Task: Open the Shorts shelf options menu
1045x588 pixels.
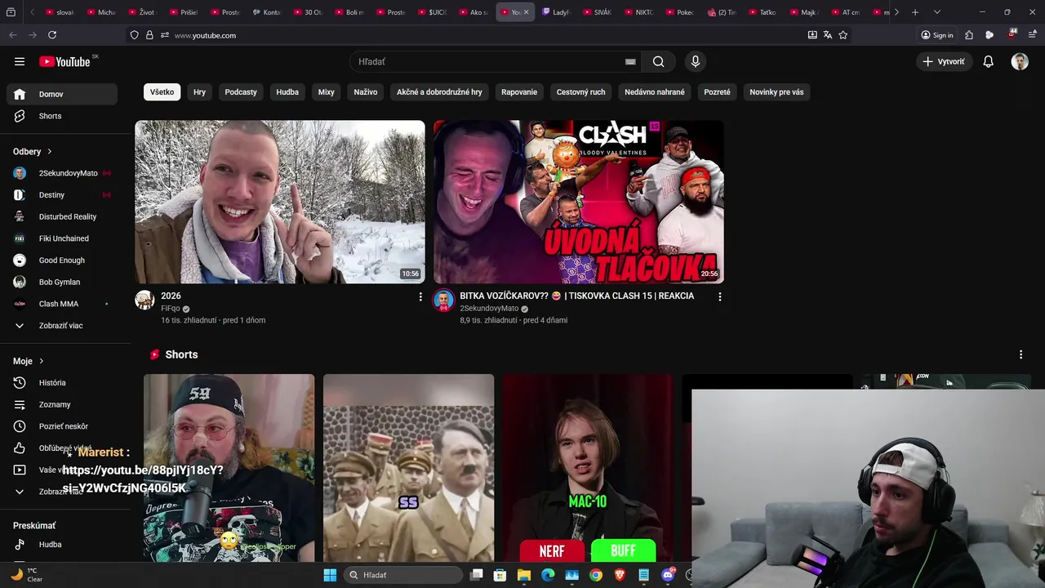Action: [x=1021, y=354]
